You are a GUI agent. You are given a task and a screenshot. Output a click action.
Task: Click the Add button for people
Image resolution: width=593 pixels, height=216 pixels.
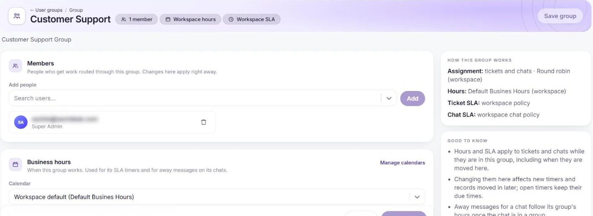(413, 99)
